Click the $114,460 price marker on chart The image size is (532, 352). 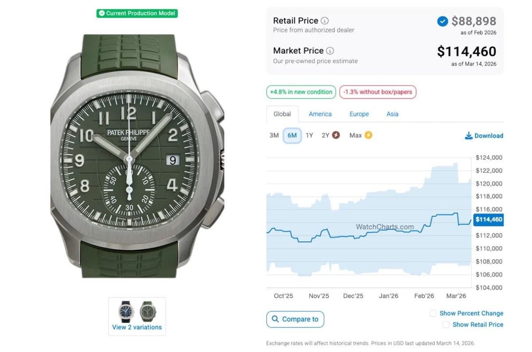click(488, 219)
